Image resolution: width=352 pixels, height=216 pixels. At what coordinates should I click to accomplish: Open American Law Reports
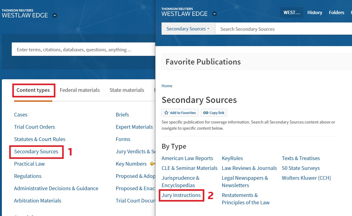(x=187, y=158)
